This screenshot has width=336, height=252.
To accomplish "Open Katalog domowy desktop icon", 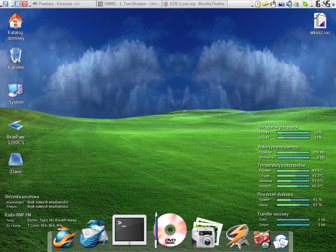I will [x=16, y=27].
